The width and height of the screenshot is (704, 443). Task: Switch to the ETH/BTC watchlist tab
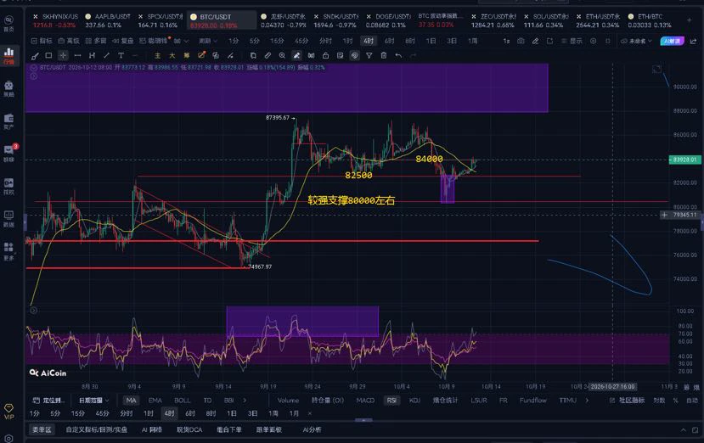click(x=649, y=20)
